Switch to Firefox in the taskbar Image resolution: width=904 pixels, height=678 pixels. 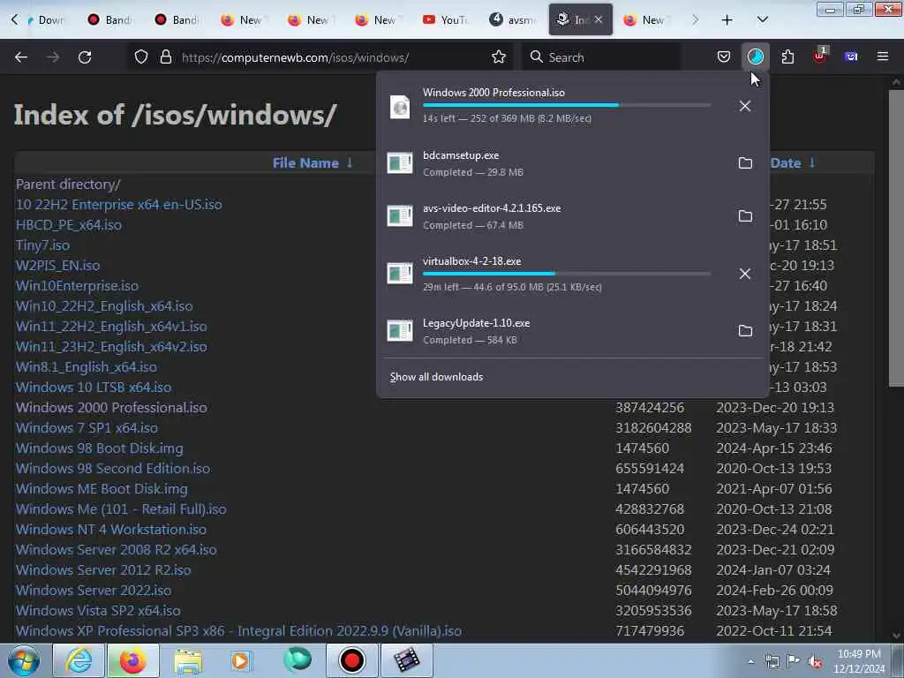click(132, 660)
